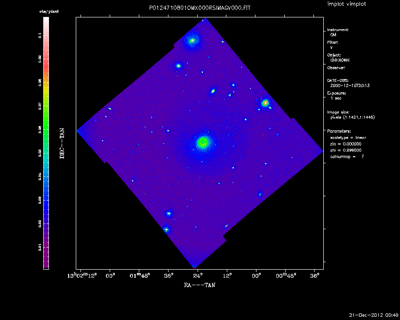Click the 'implot vimplot' label
Viewport: 400px width, 320px height.
coord(346,4)
